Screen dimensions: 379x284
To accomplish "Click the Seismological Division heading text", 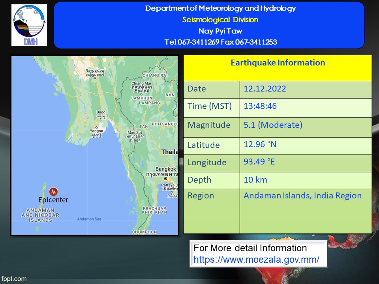I will [220, 20].
